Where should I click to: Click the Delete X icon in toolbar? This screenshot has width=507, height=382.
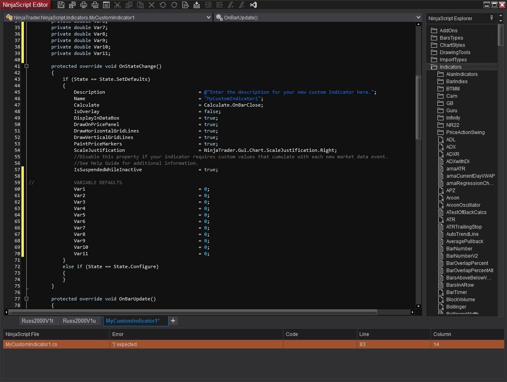152,5
